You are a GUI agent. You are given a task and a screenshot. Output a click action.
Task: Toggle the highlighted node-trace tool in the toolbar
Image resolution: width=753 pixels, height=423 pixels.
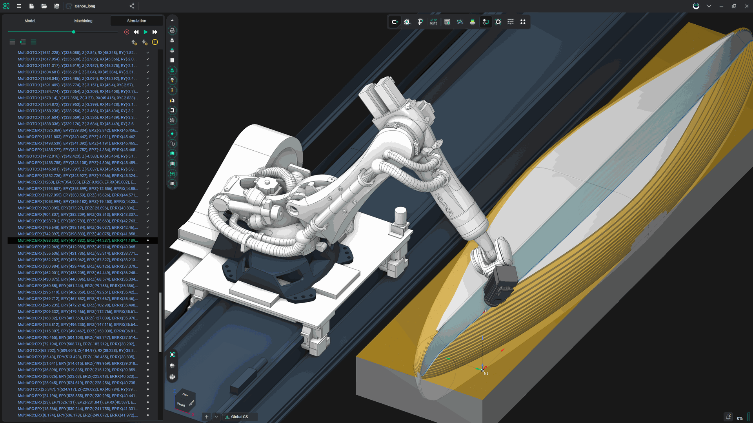pos(486,22)
